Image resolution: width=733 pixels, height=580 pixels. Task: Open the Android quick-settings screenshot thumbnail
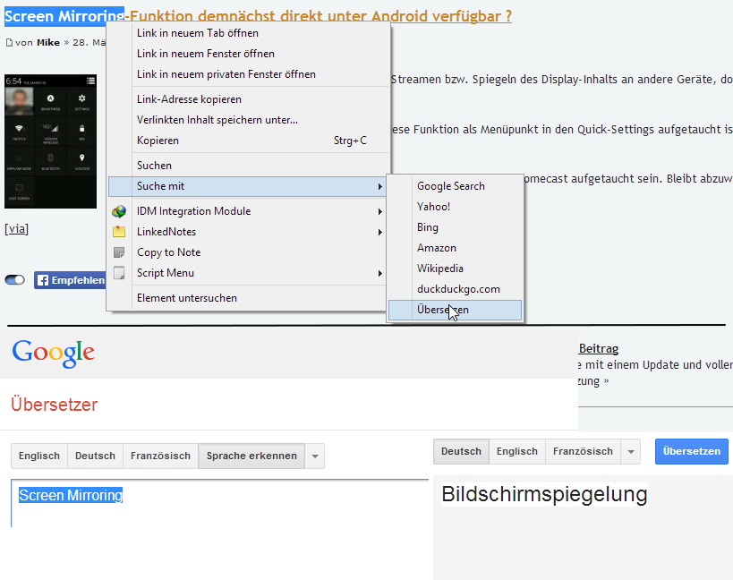point(50,141)
